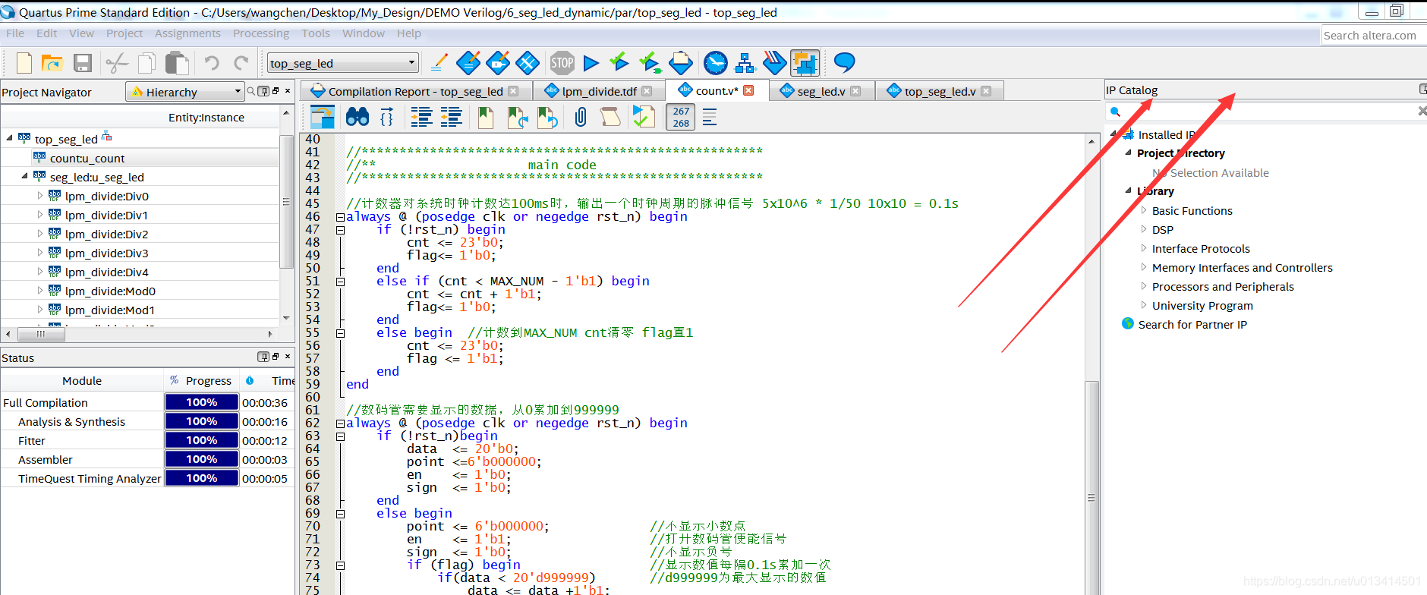This screenshot has width=1427, height=595.
Task: Click the TimeQuest Timing Analyzer progress bar
Action: point(202,478)
